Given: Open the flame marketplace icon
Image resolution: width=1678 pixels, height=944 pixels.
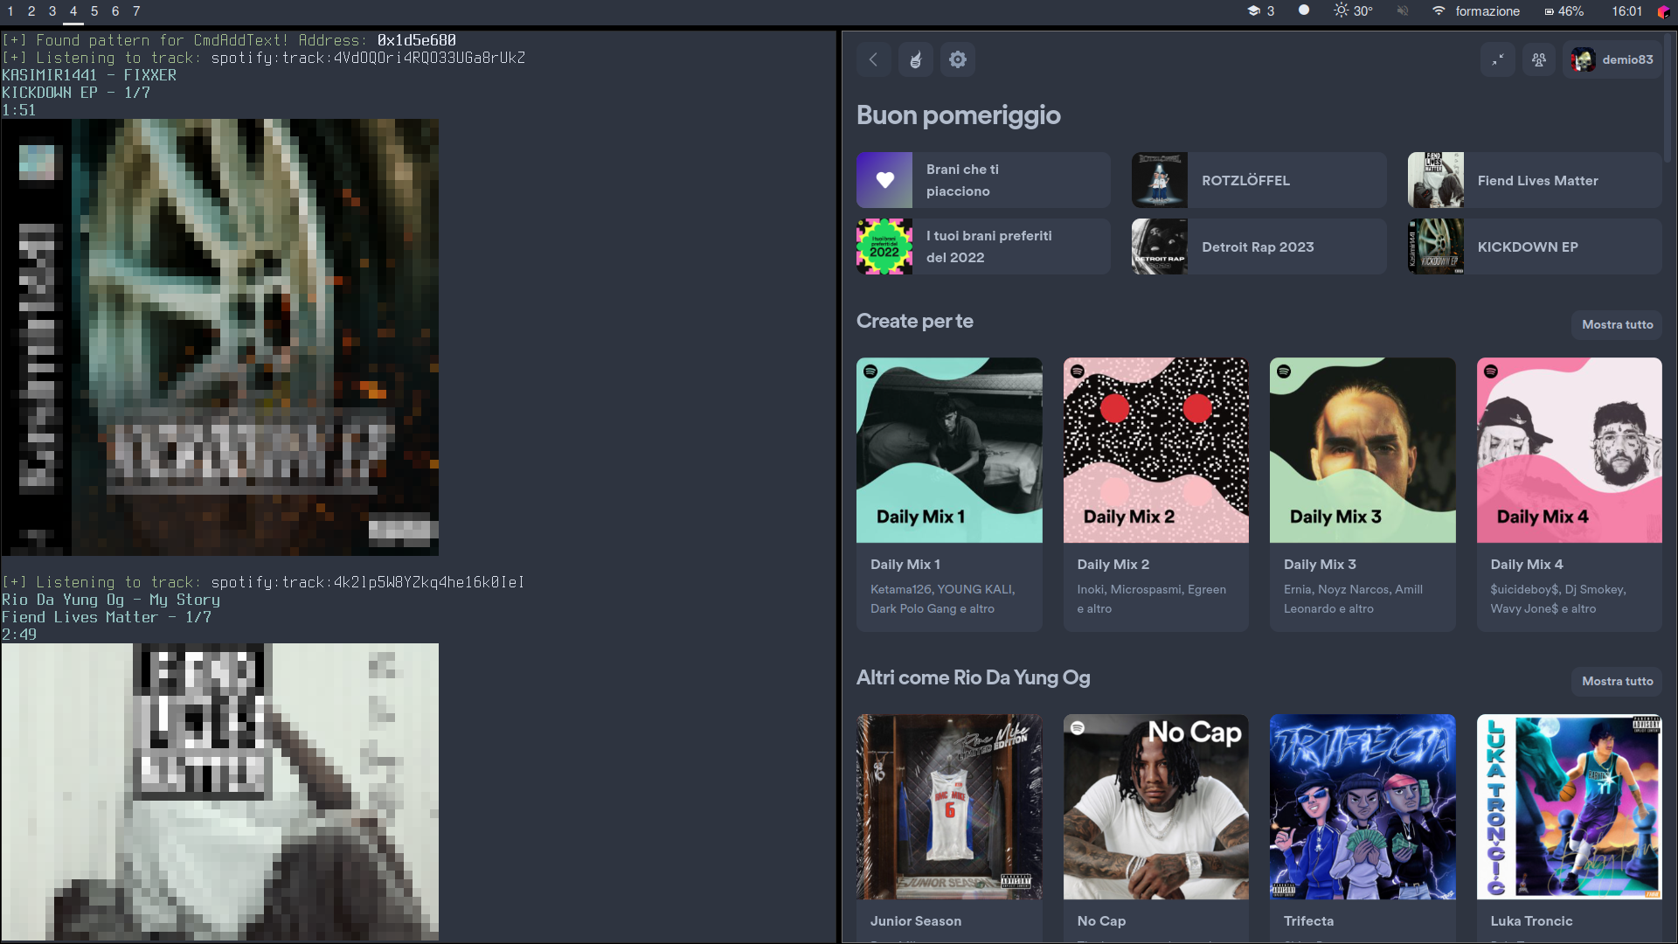Looking at the screenshot, I should [x=915, y=59].
